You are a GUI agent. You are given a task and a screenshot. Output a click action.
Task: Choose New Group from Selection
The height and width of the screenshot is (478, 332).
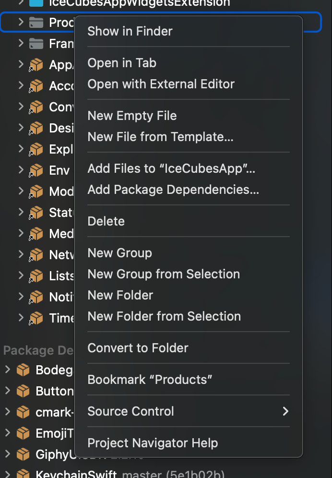(164, 274)
